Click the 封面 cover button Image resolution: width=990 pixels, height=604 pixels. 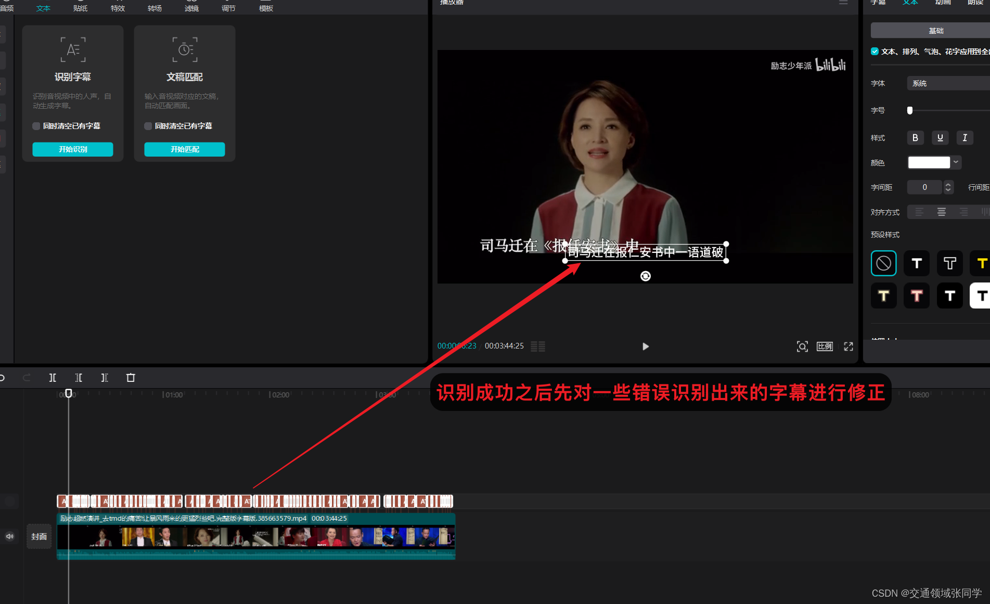coord(39,536)
